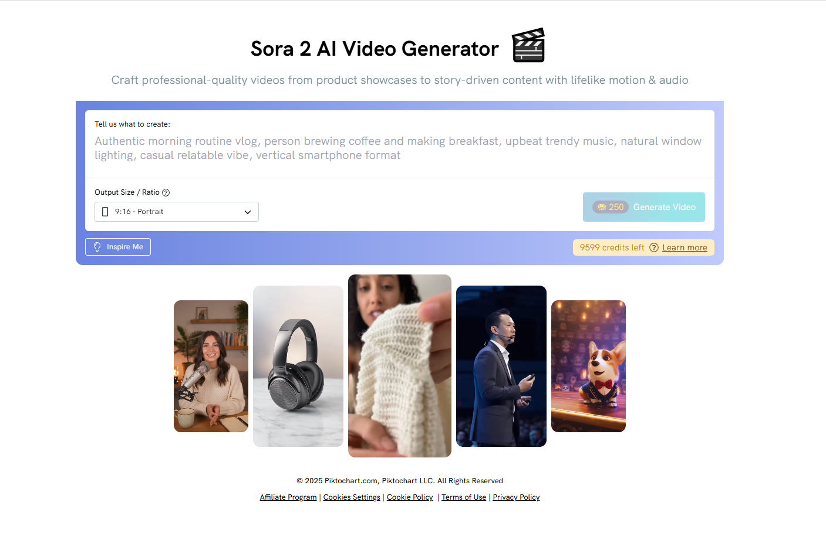Select the headphones product sample video

[298, 366]
